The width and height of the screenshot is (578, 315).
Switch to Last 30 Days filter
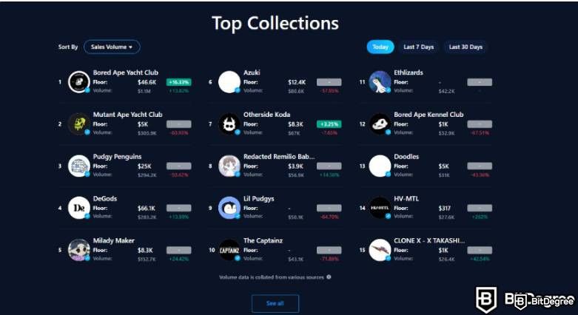point(466,47)
